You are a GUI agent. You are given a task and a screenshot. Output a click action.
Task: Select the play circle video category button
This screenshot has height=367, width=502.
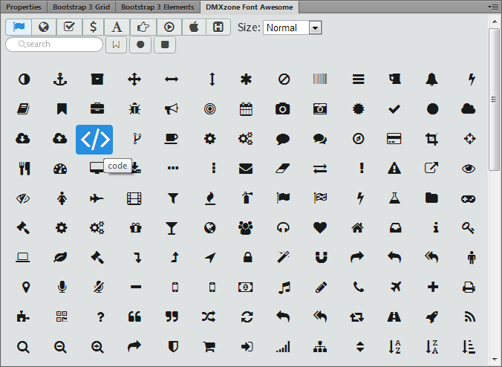coord(169,27)
